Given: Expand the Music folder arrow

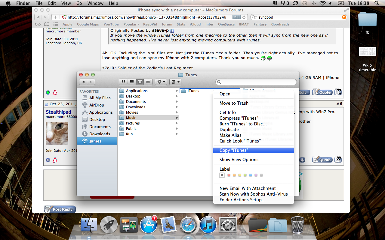Looking at the screenshot, I should (177, 118).
